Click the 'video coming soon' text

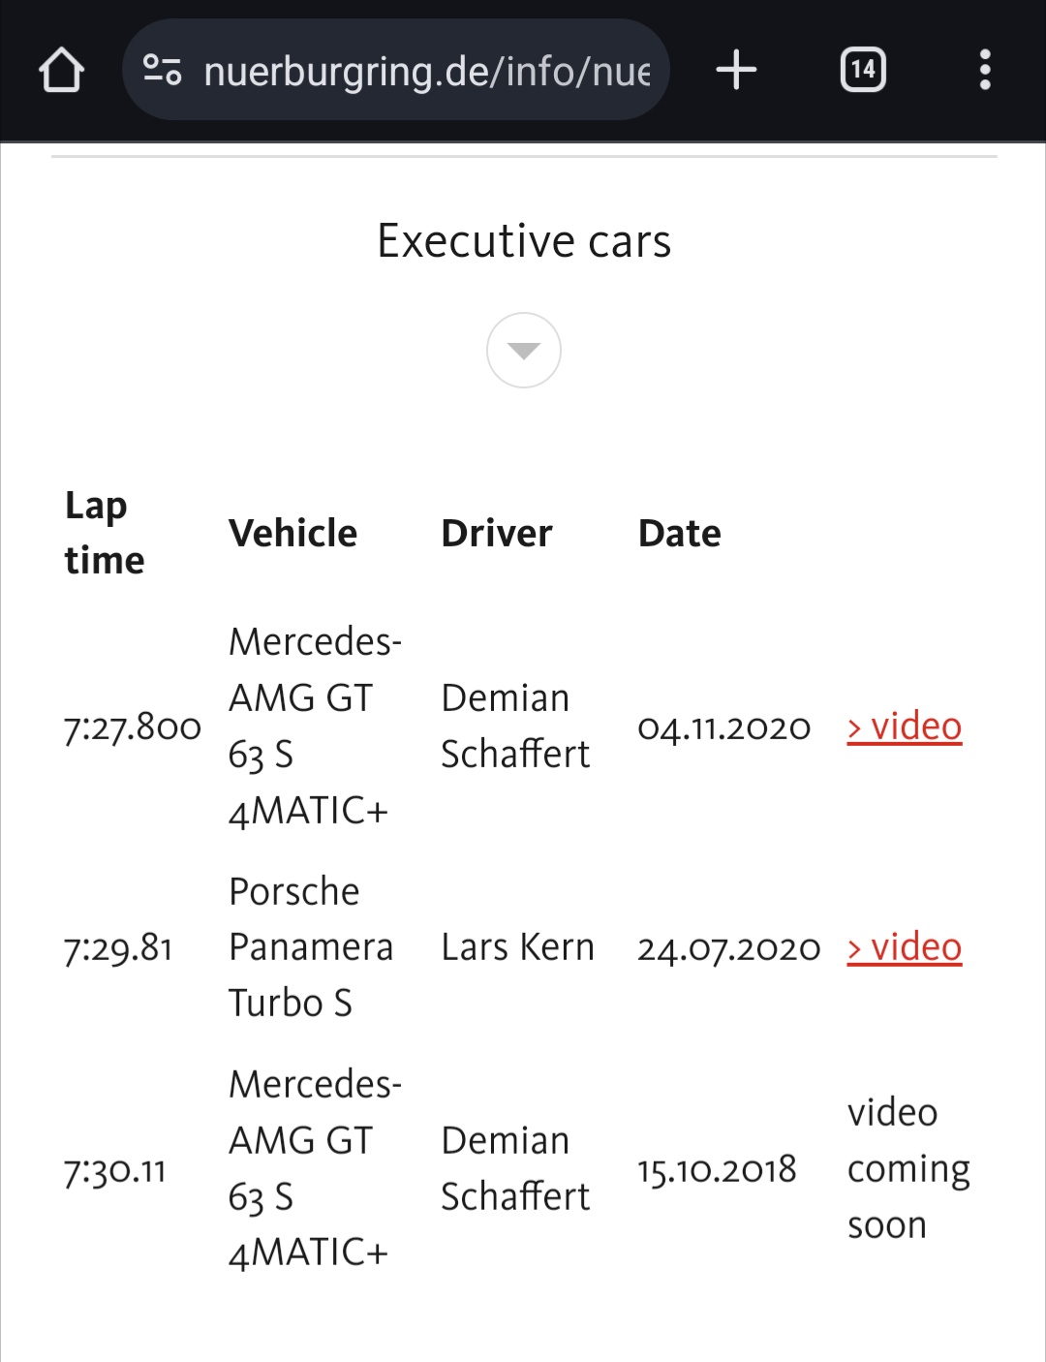[908, 1168]
